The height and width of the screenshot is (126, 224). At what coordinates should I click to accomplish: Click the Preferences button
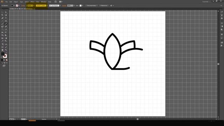104,6
